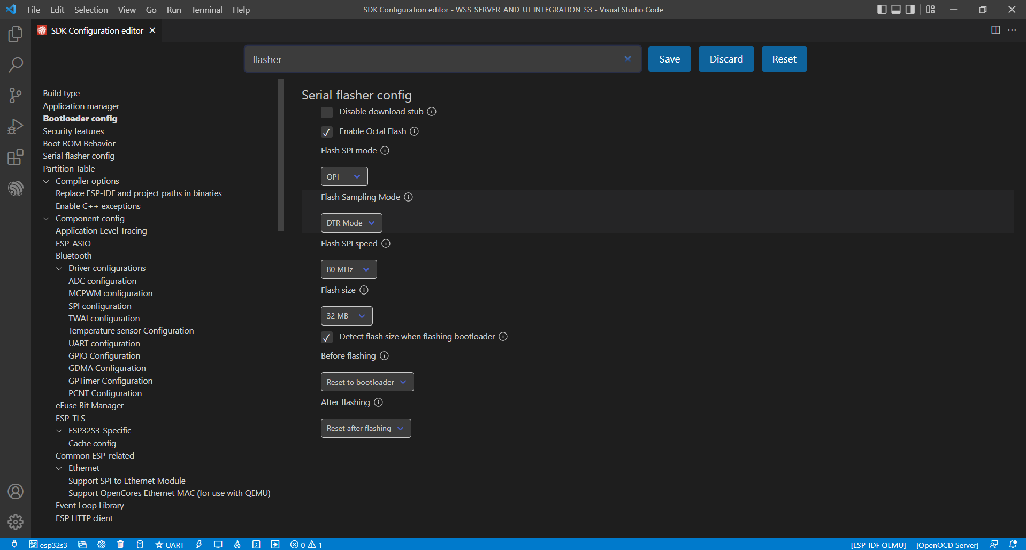
Task: Open Run and Debug view
Action: point(16,127)
